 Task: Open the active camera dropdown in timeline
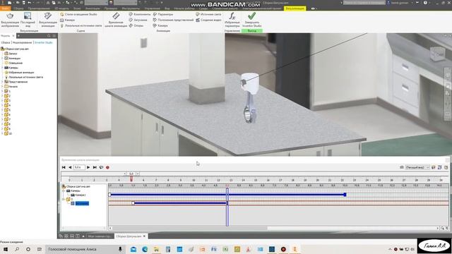417,167
